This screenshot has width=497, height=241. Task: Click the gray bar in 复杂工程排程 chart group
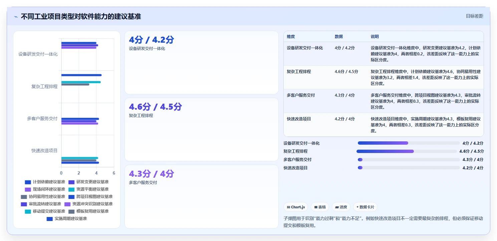pyautogui.click(x=75, y=84)
